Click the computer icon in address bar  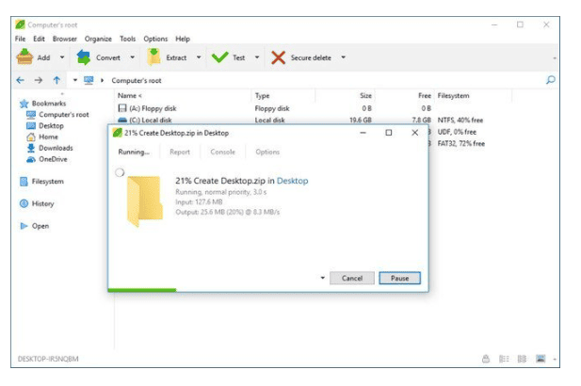click(89, 80)
